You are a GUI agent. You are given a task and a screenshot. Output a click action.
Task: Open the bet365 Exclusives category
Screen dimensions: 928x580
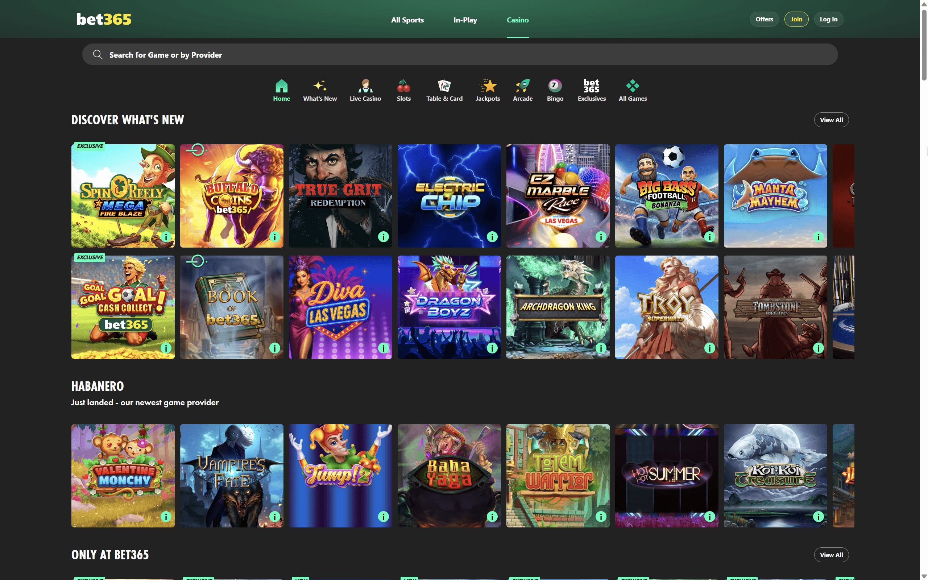click(591, 91)
